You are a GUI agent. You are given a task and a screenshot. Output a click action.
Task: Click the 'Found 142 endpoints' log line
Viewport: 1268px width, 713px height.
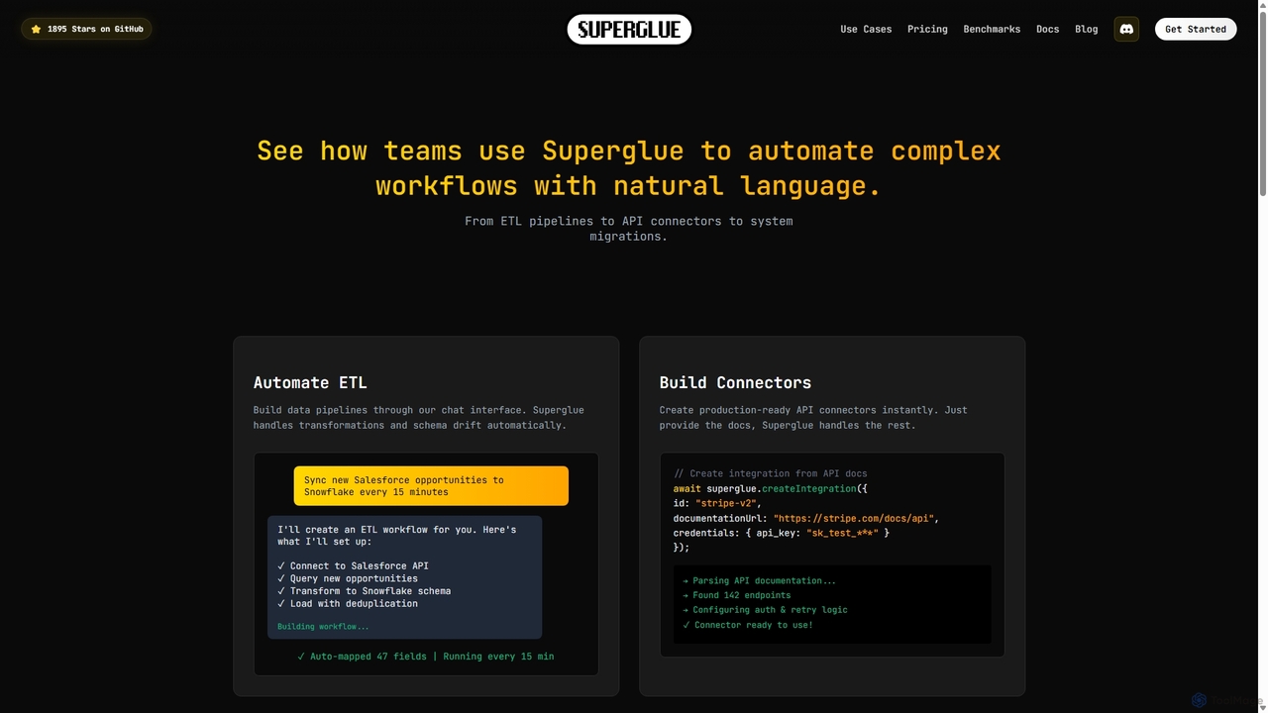coord(737,595)
